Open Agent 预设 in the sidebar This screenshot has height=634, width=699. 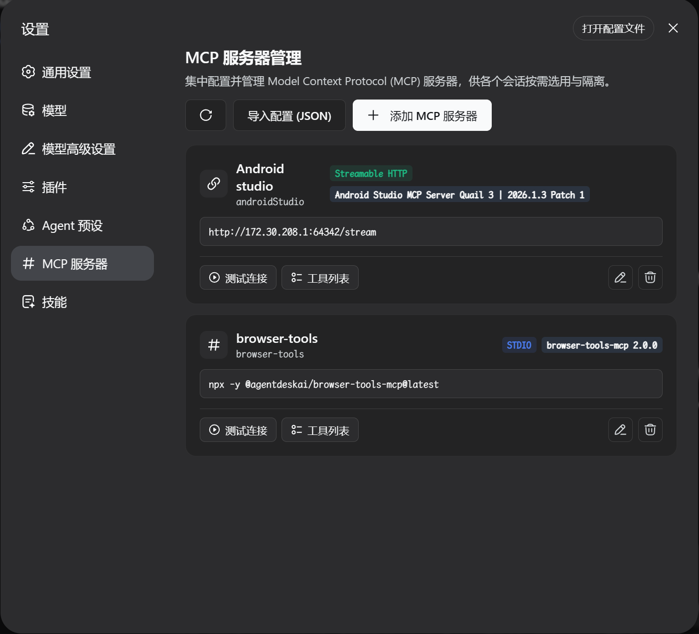coord(82,225)
